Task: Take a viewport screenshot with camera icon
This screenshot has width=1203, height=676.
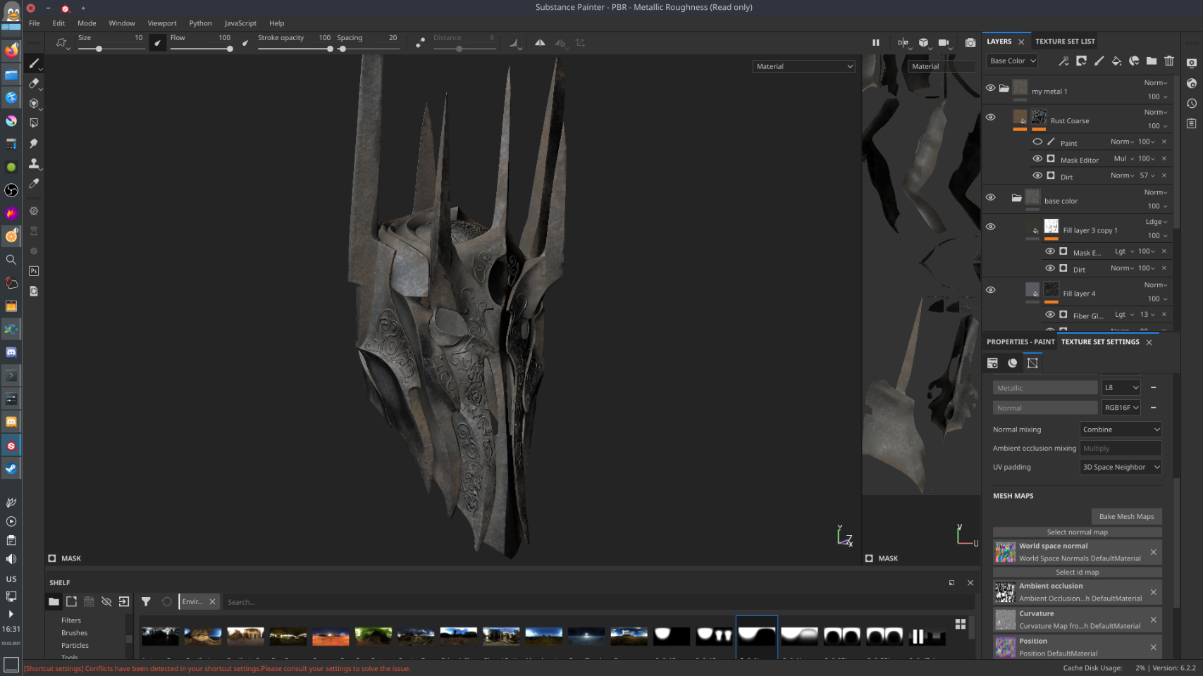Action: coord(970,43)
